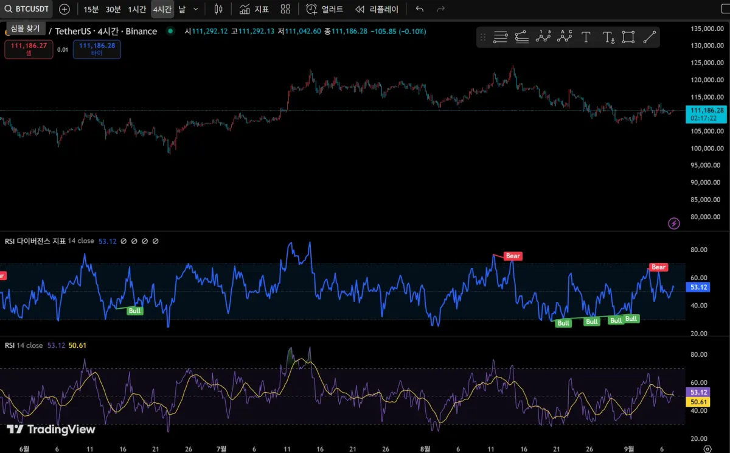Open the layout setup grid icon

click(x=285, y=9)
